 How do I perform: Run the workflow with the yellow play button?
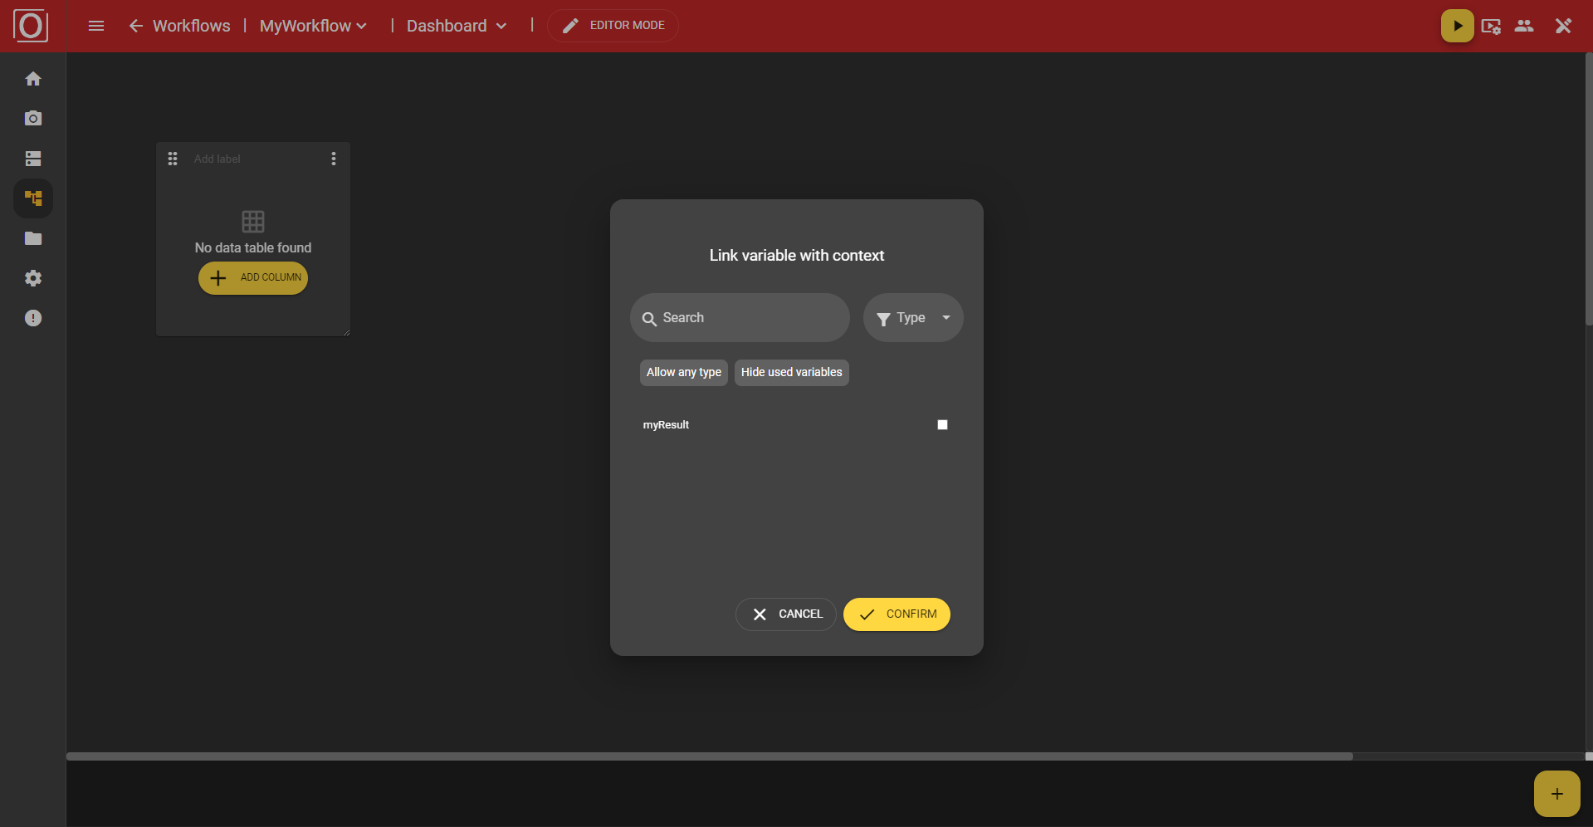[x=1457, y=26]
